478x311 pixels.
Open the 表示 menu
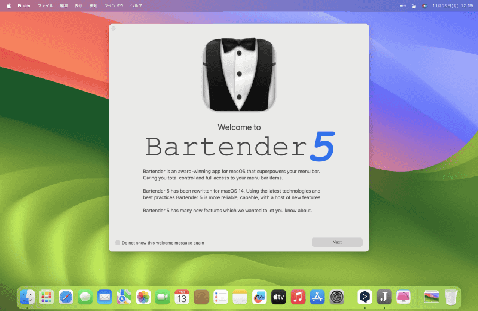click(79, 5)
